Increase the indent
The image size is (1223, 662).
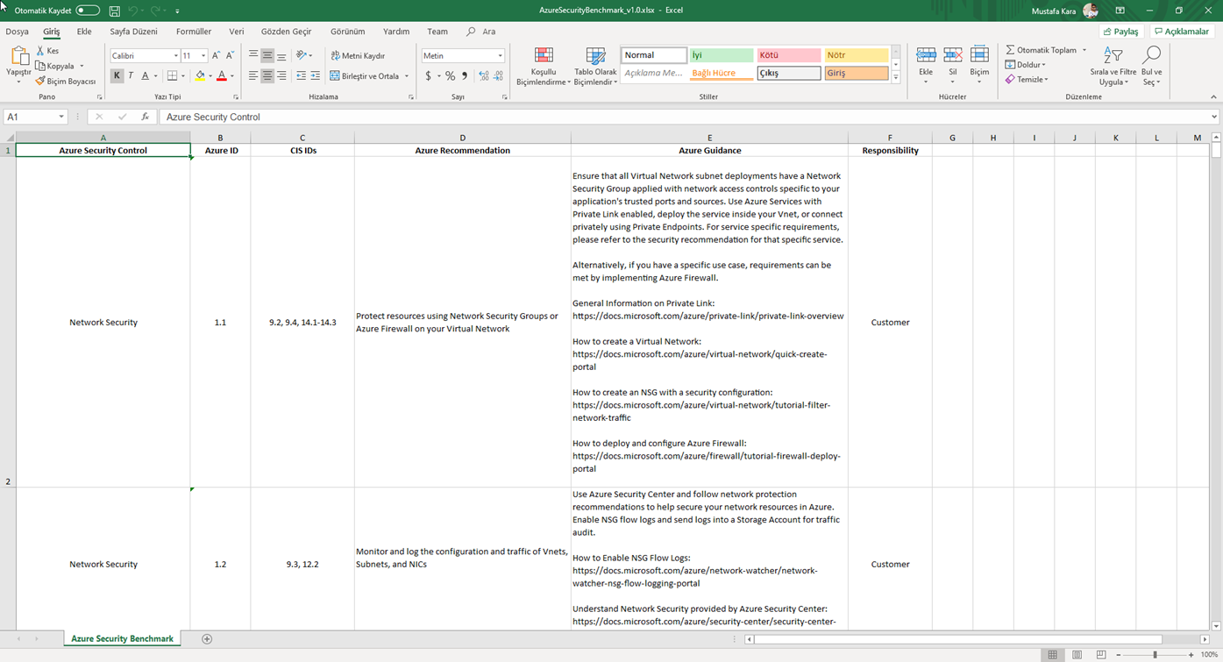pos(316,76)
